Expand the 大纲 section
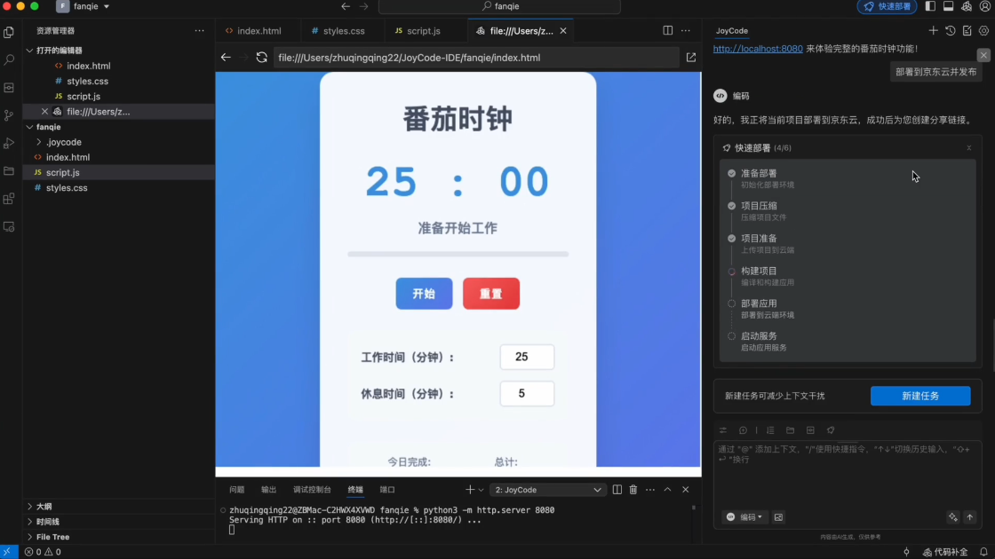Screen dimensions: 995x559 30,507
